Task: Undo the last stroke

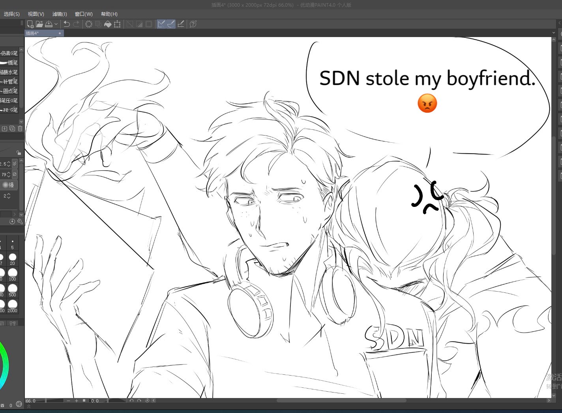Action: pyautogui.click(x=67, y=24)
